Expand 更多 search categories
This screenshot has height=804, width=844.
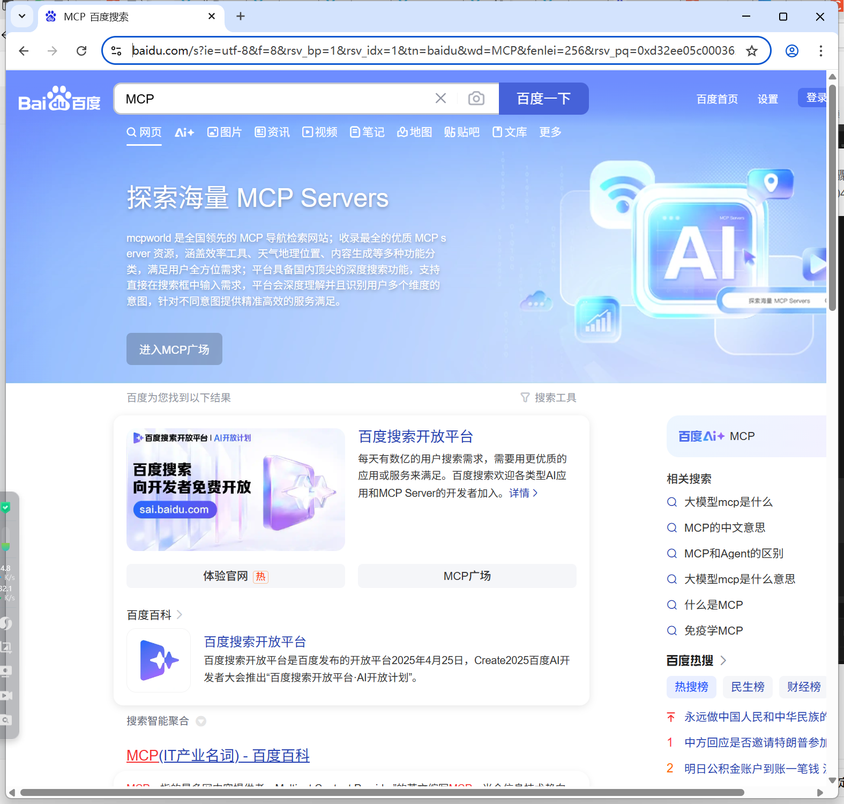(550, 132)
